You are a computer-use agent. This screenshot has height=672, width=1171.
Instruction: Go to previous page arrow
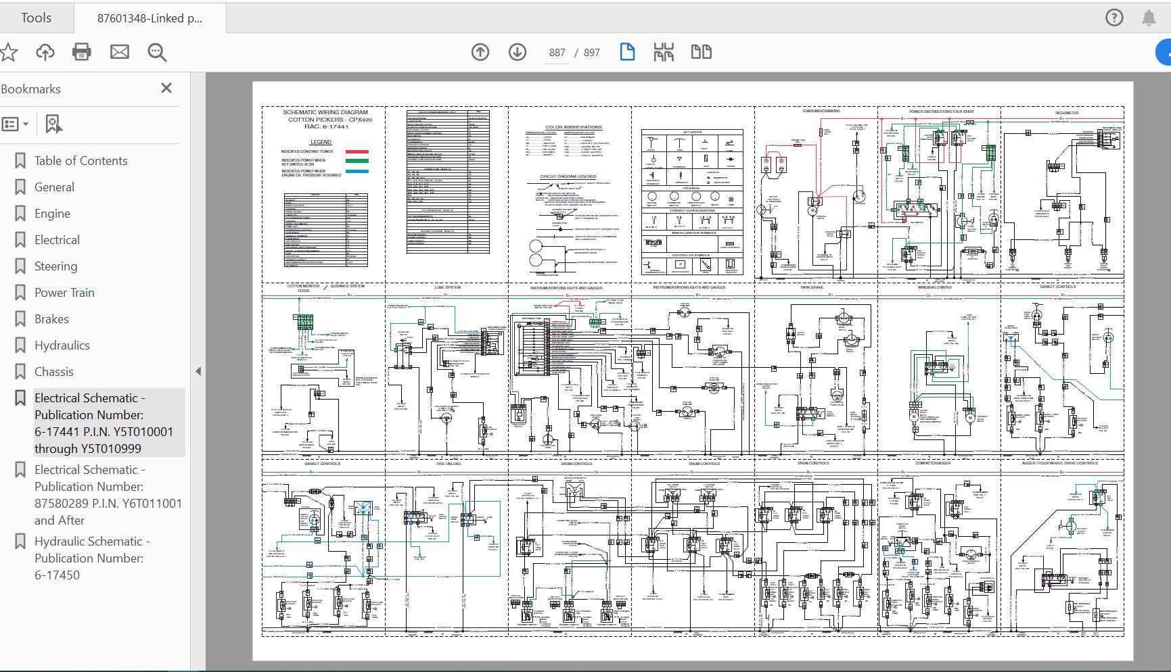click(x=480, y=52)
